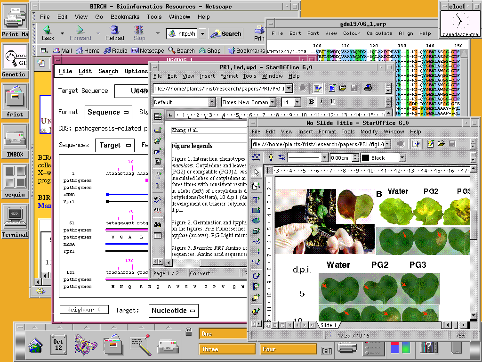Screen dimensions: 482x362
Task: Select the Curve tool in the slide toolbar
Action: (x=256, y=241)
